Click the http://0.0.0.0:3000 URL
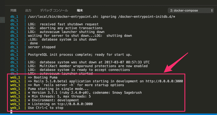Screen dimensions: 217x115 pos(164,81)
